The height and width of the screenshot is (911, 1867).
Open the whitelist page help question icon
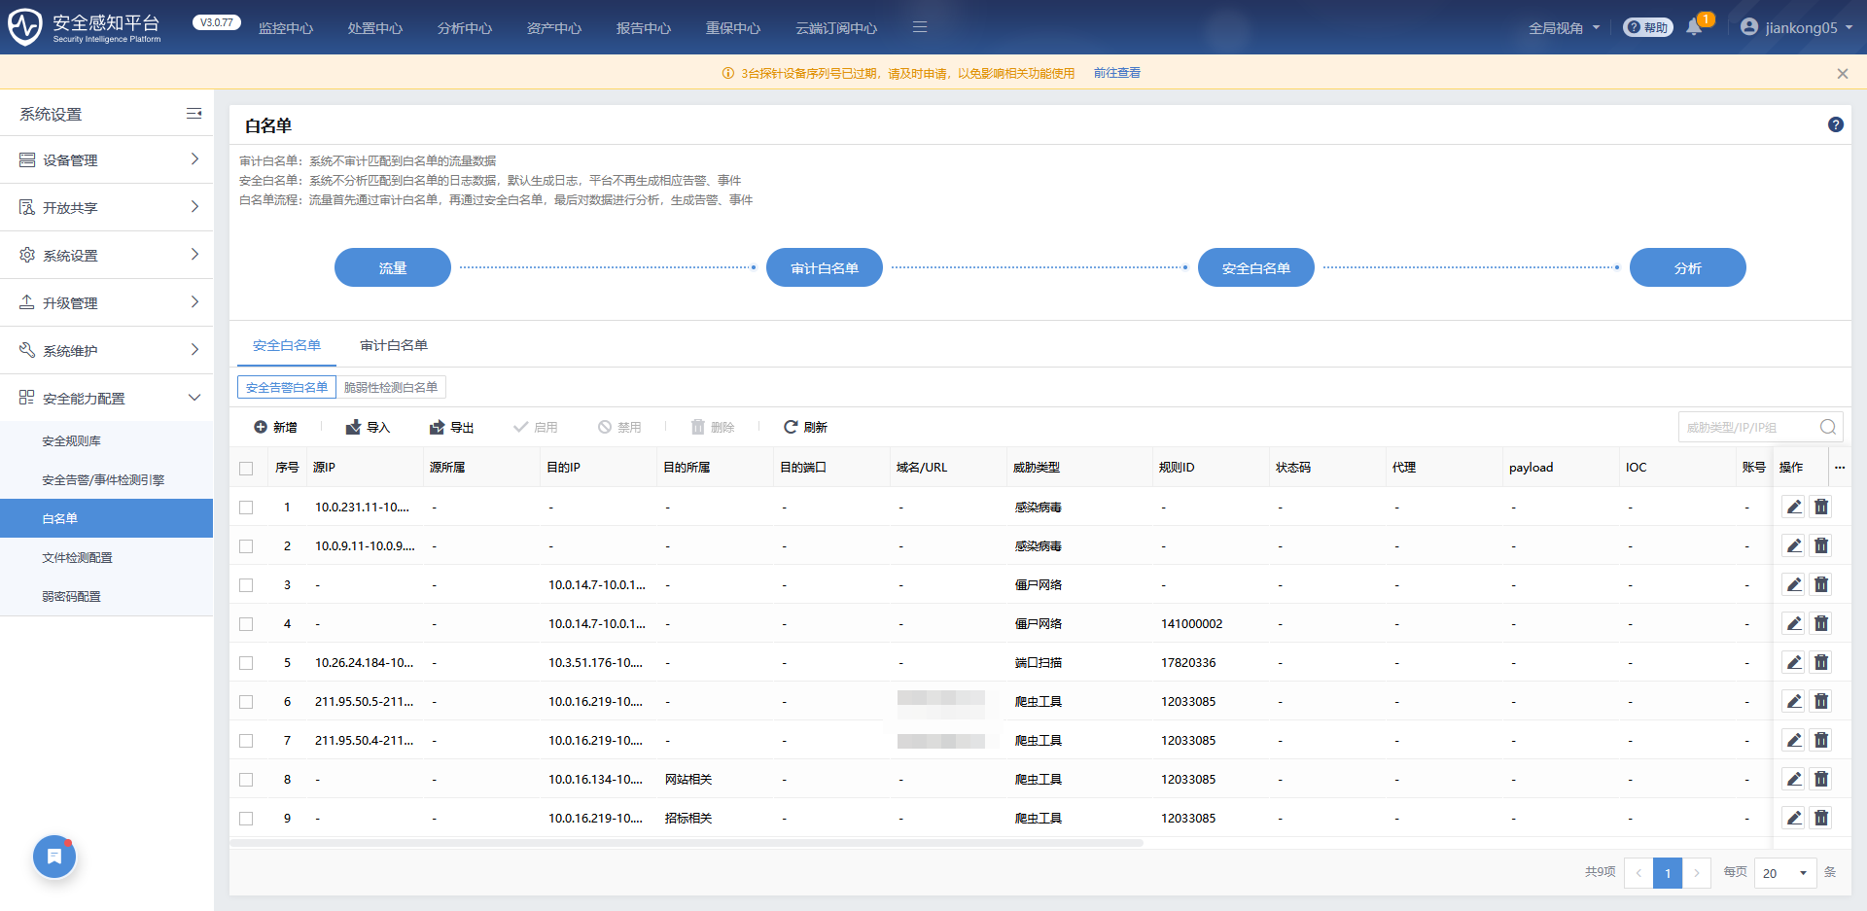tap(1836, 124)
